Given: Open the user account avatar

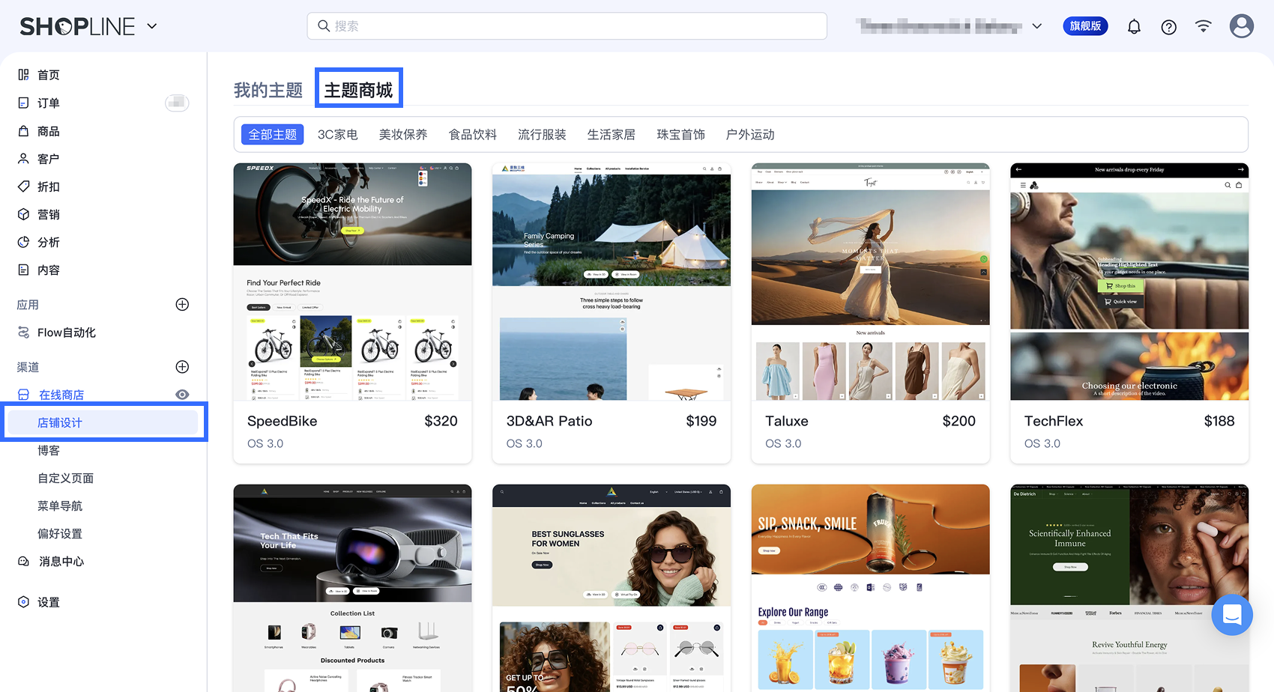Looking at the screenshot, I should (x=1242, y=26).
